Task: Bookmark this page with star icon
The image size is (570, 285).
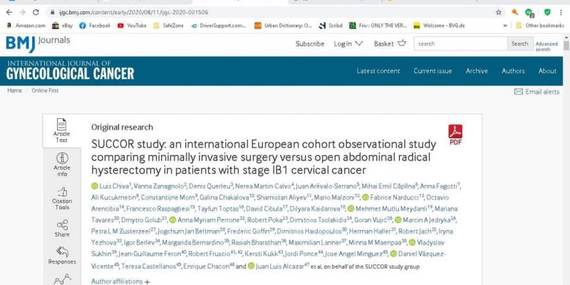Action: coord(498,12)
